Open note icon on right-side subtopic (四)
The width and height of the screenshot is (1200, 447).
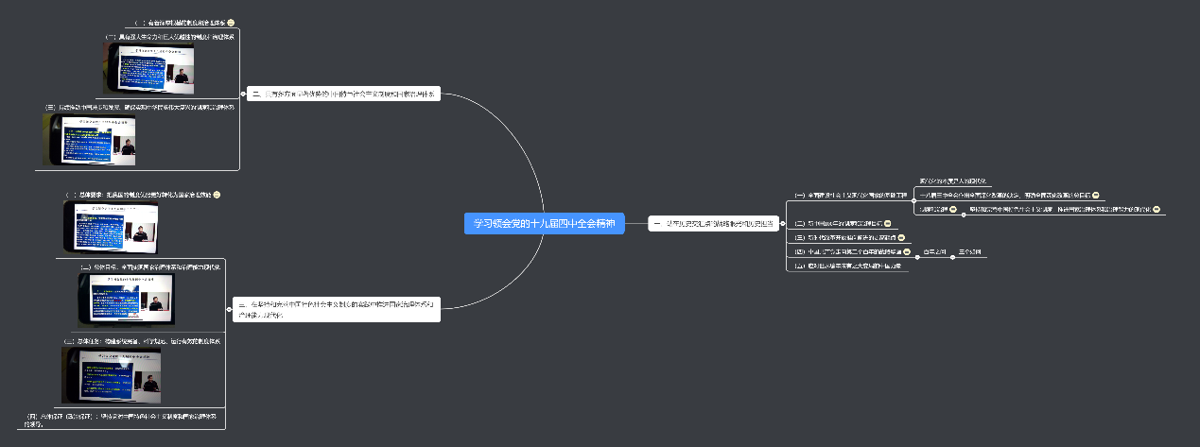[x=907, y=252]
